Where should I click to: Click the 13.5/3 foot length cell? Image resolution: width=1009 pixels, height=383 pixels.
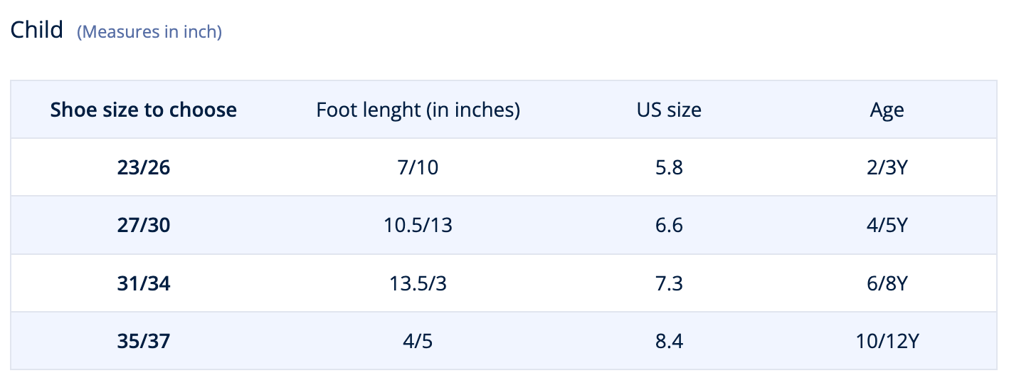[418, 283]
